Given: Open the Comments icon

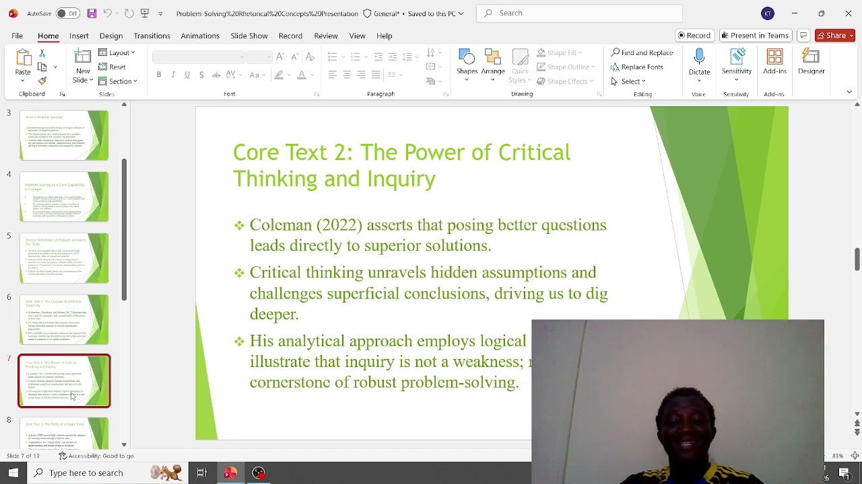Looking at the screenshot, I should click(803, 36).
